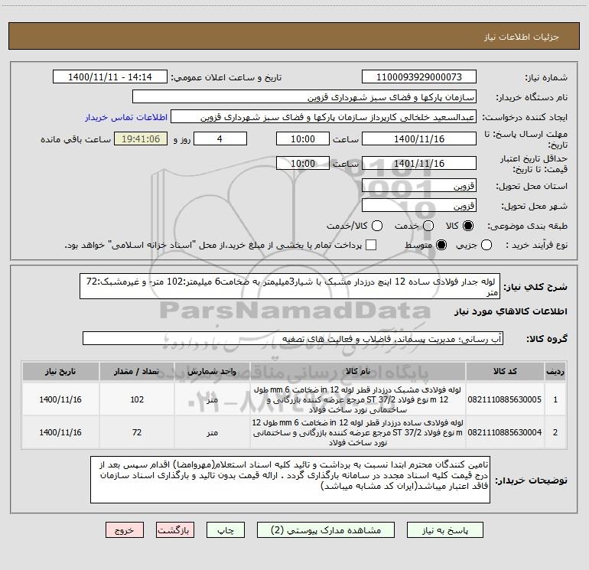
Task: Choose the جزیی purchase process option
Action: [486, 245]
